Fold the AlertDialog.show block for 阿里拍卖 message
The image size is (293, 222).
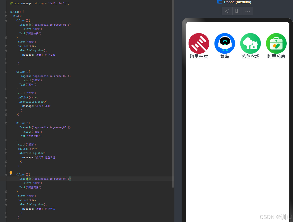(x=6, y=50)
